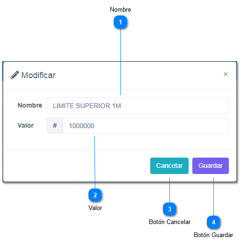Click the Cancelar button
241x246 pixels.
pos(169,166)
